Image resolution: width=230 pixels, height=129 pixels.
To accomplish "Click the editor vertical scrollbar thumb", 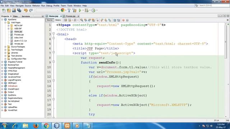I will click(x=226, y=42).
